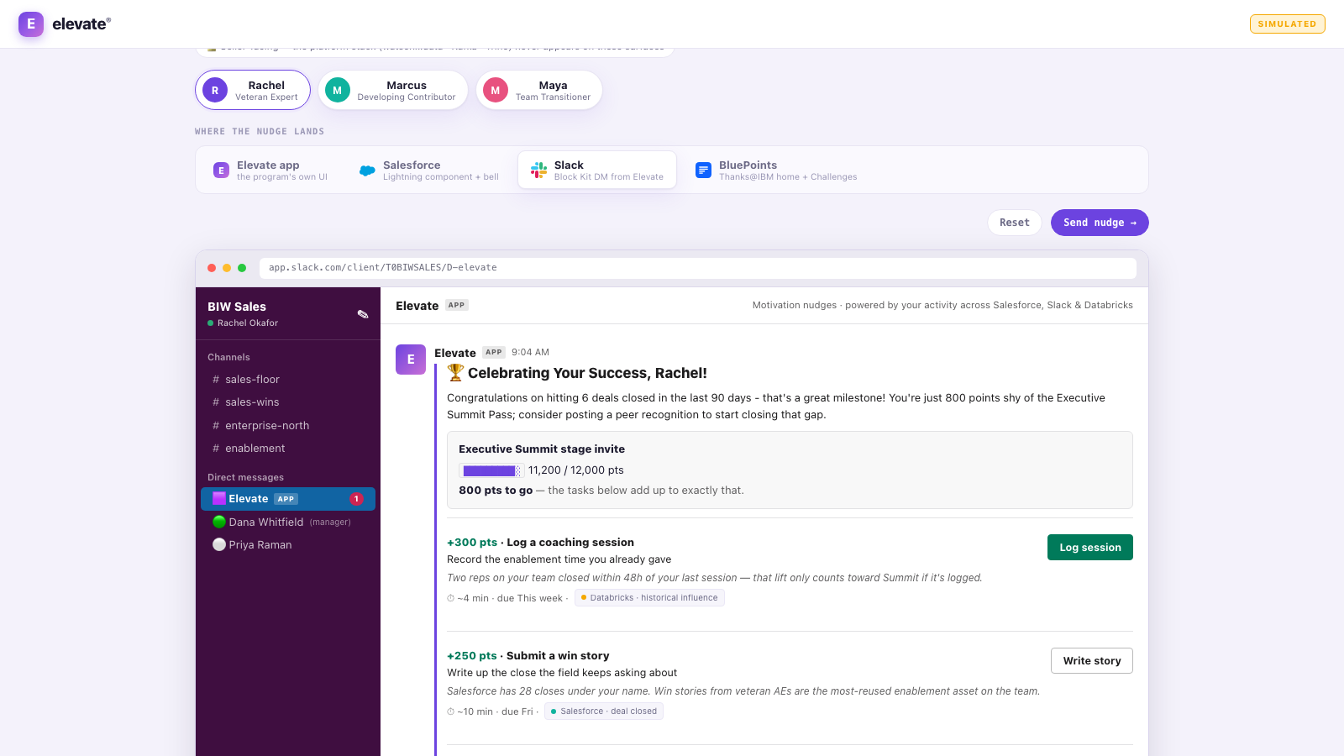Click the BIW Sales workspace name
The width and height of the screenshot is (1344, 756).
(237, 307)
